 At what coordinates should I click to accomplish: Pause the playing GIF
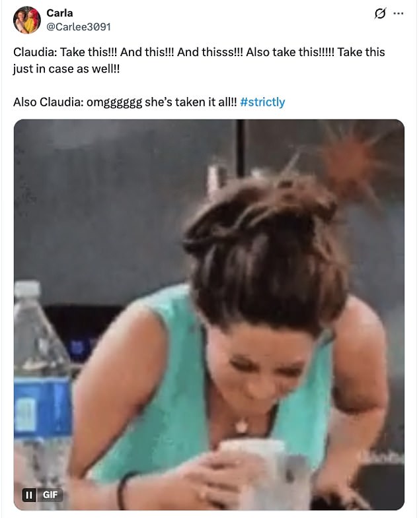pos(29,494)
